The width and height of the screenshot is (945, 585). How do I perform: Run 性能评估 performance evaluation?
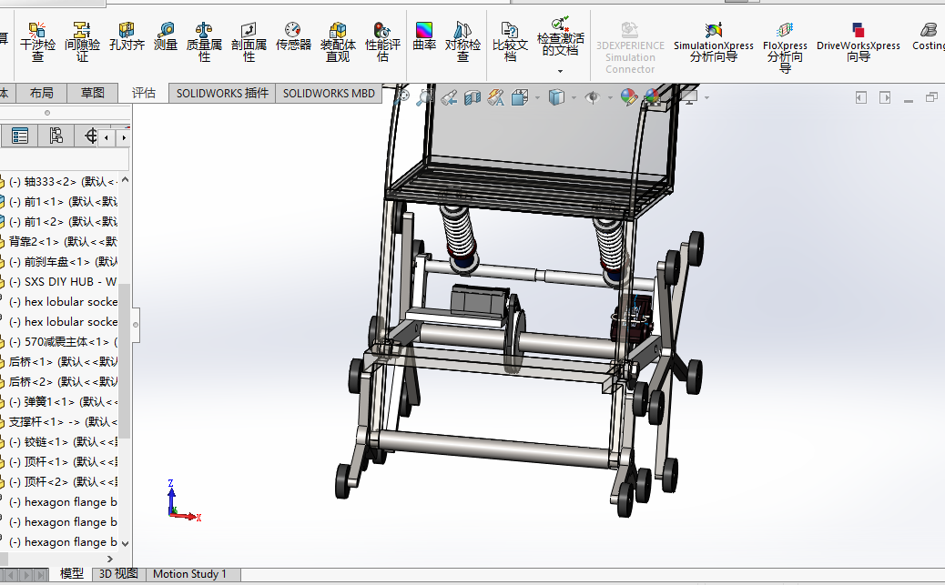(382, 42)
